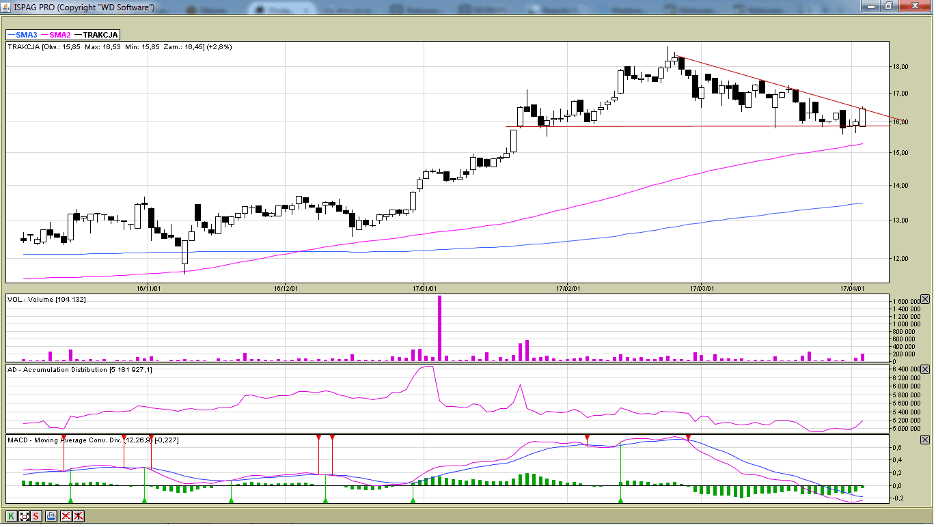Print the chart using printer icon

click(51, 516)
